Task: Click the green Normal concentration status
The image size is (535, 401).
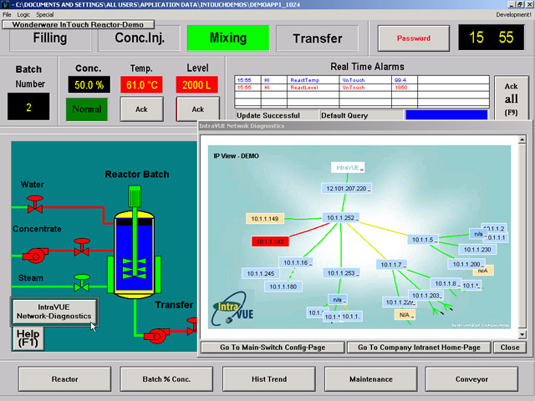Action: (87, 109)
